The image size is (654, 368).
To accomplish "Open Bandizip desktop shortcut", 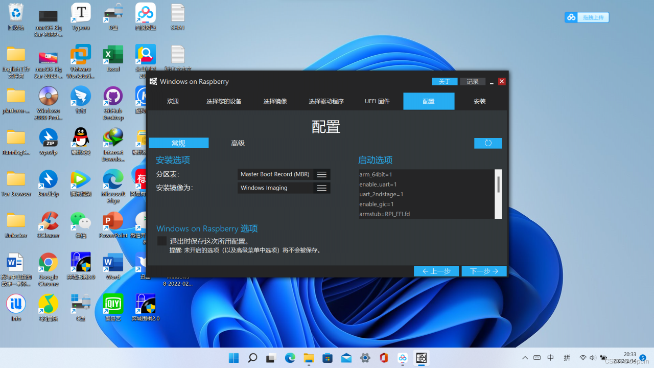I will (x=49, y=183).
